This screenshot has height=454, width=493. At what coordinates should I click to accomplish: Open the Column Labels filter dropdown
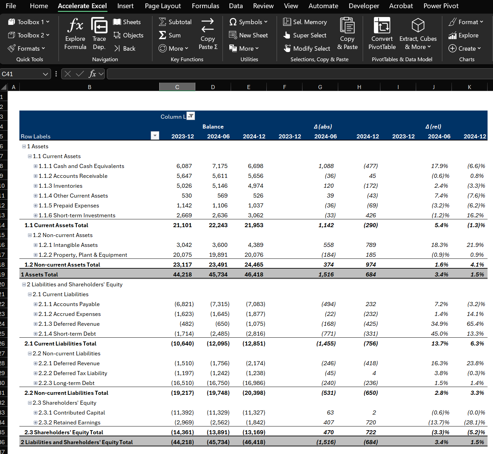coord(191,116)
